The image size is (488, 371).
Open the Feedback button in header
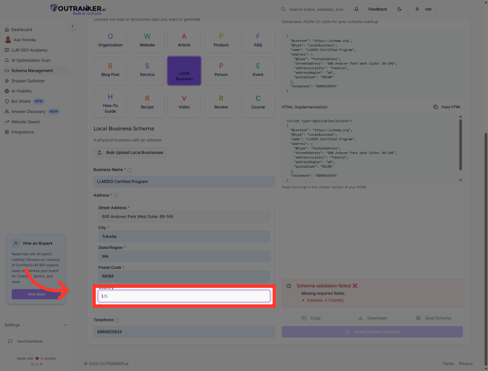tap(377, 9)
